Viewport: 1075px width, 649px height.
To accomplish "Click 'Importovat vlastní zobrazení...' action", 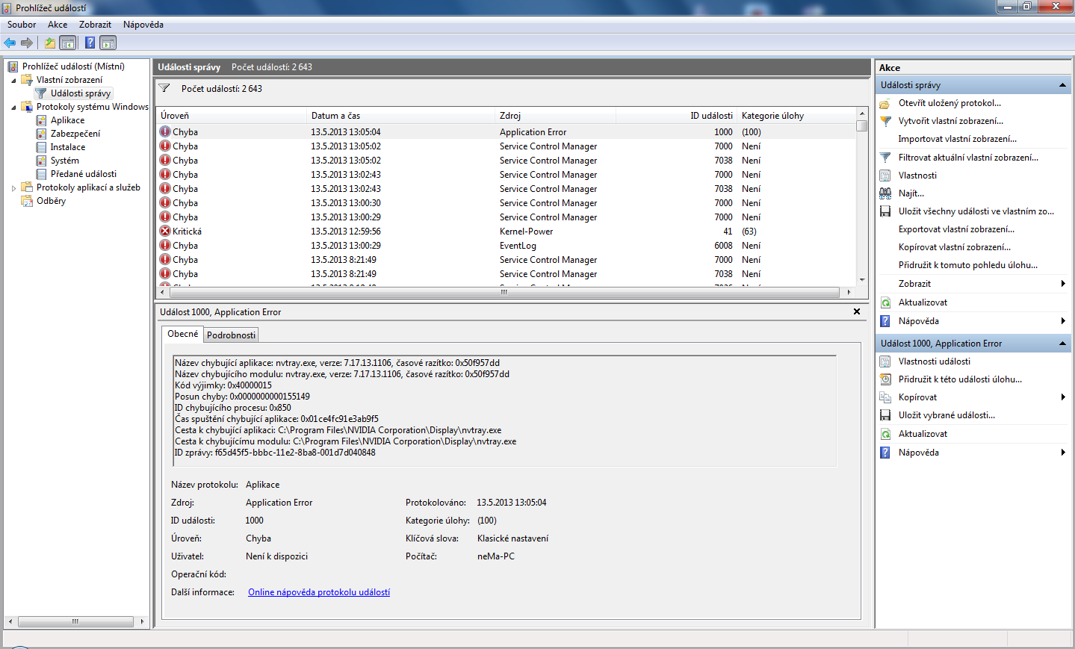I will 958,139.
